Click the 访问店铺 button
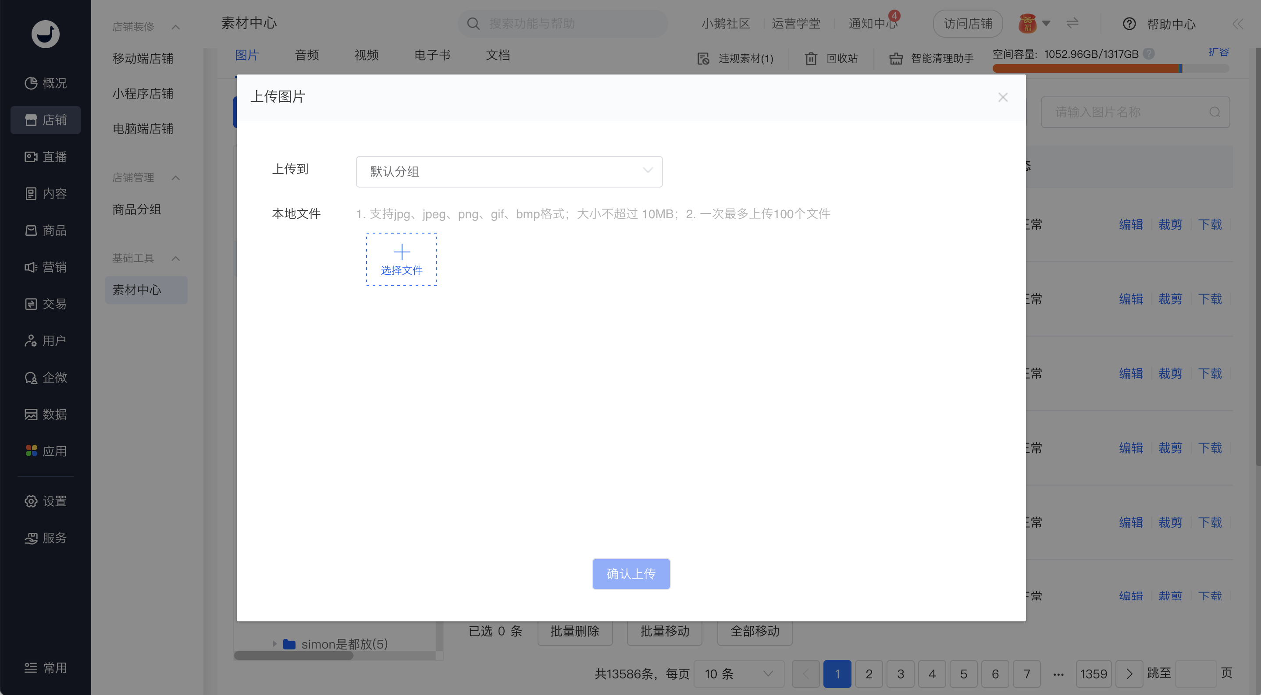 [968, 24]
